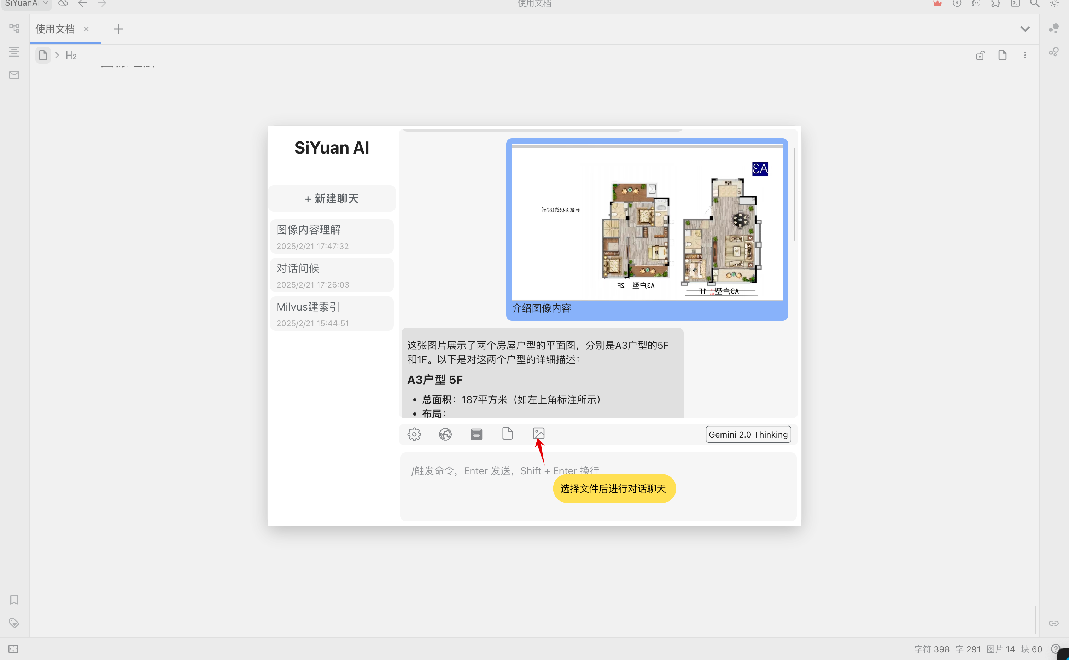The image size is (1069, 660).
Task: Open the image upload icon in chat toolbar
Action: [538, 433]
